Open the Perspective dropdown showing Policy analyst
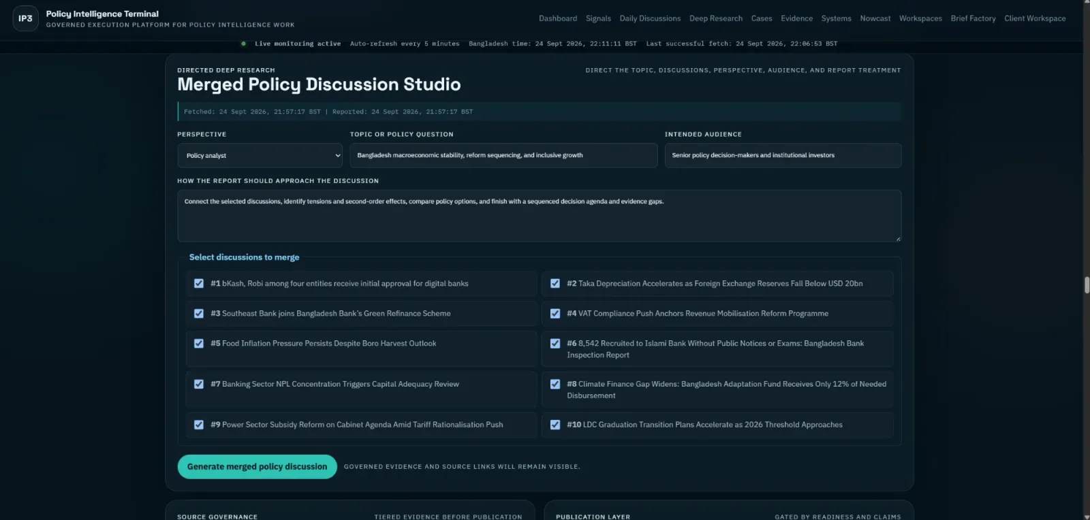The image size is (1090, 520). point(260,155)
